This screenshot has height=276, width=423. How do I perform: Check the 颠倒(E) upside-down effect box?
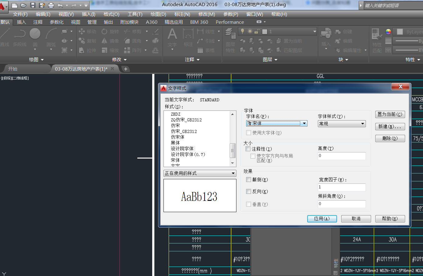click(249, 180)
